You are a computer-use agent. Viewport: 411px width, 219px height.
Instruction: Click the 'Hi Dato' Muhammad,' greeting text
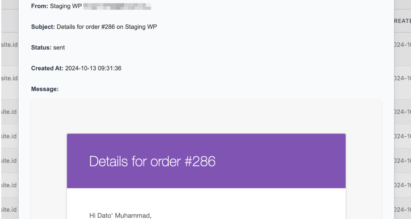(120, 216)
